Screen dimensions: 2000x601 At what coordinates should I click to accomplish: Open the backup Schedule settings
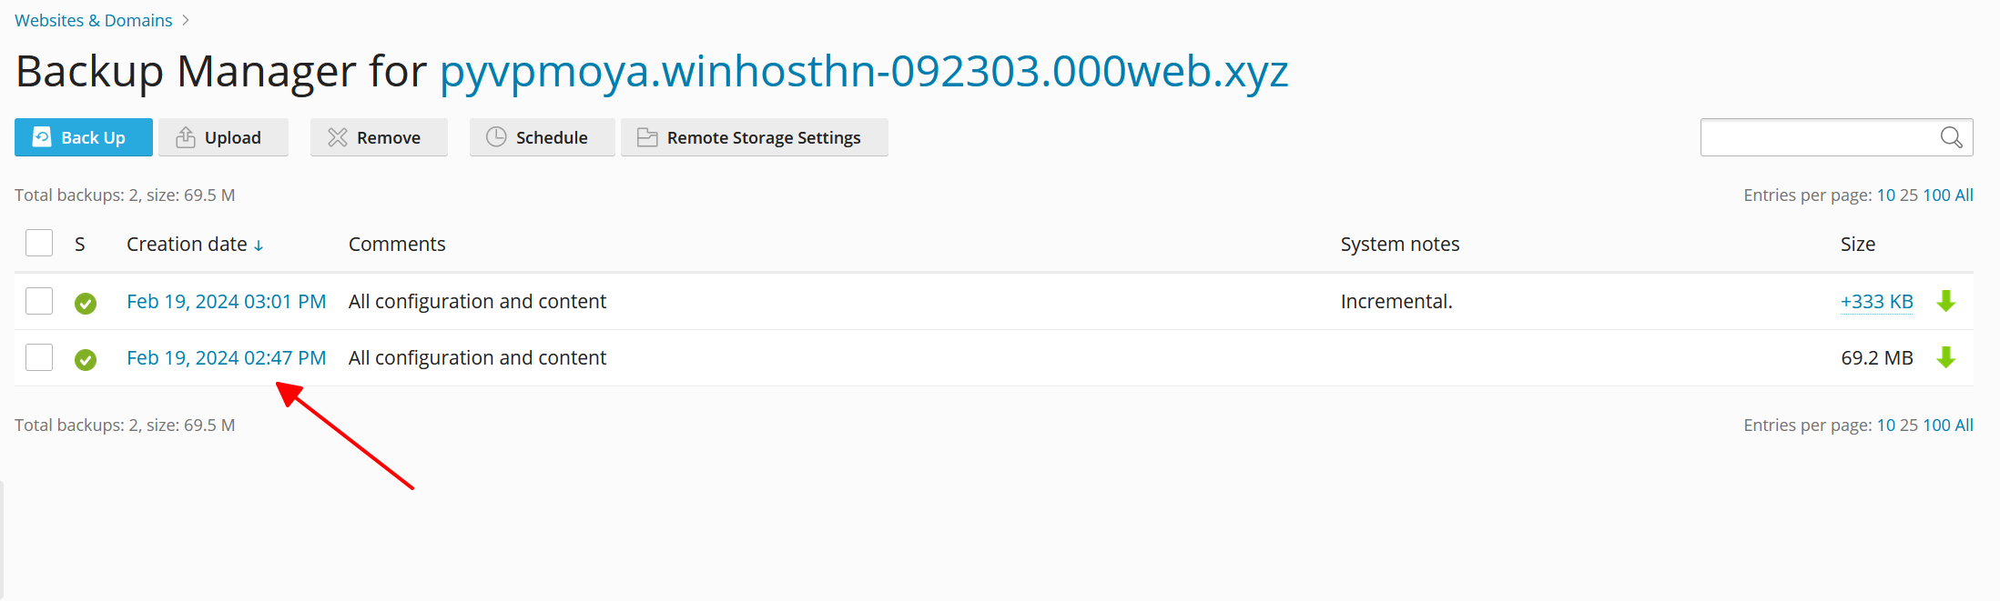point(542,137)
